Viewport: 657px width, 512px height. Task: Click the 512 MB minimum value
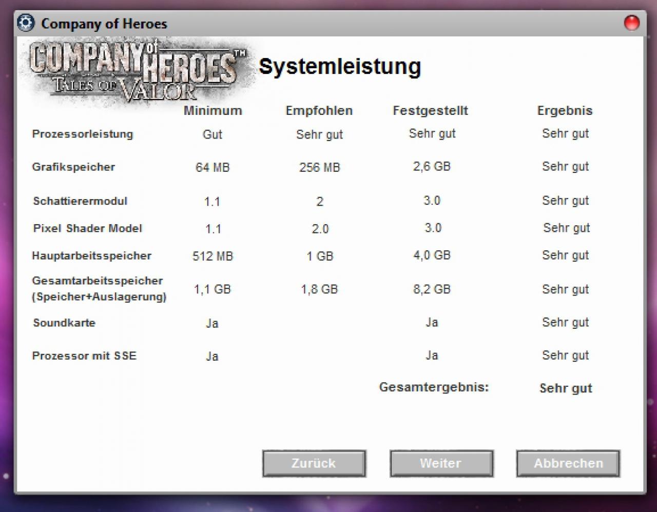[212, 256]
